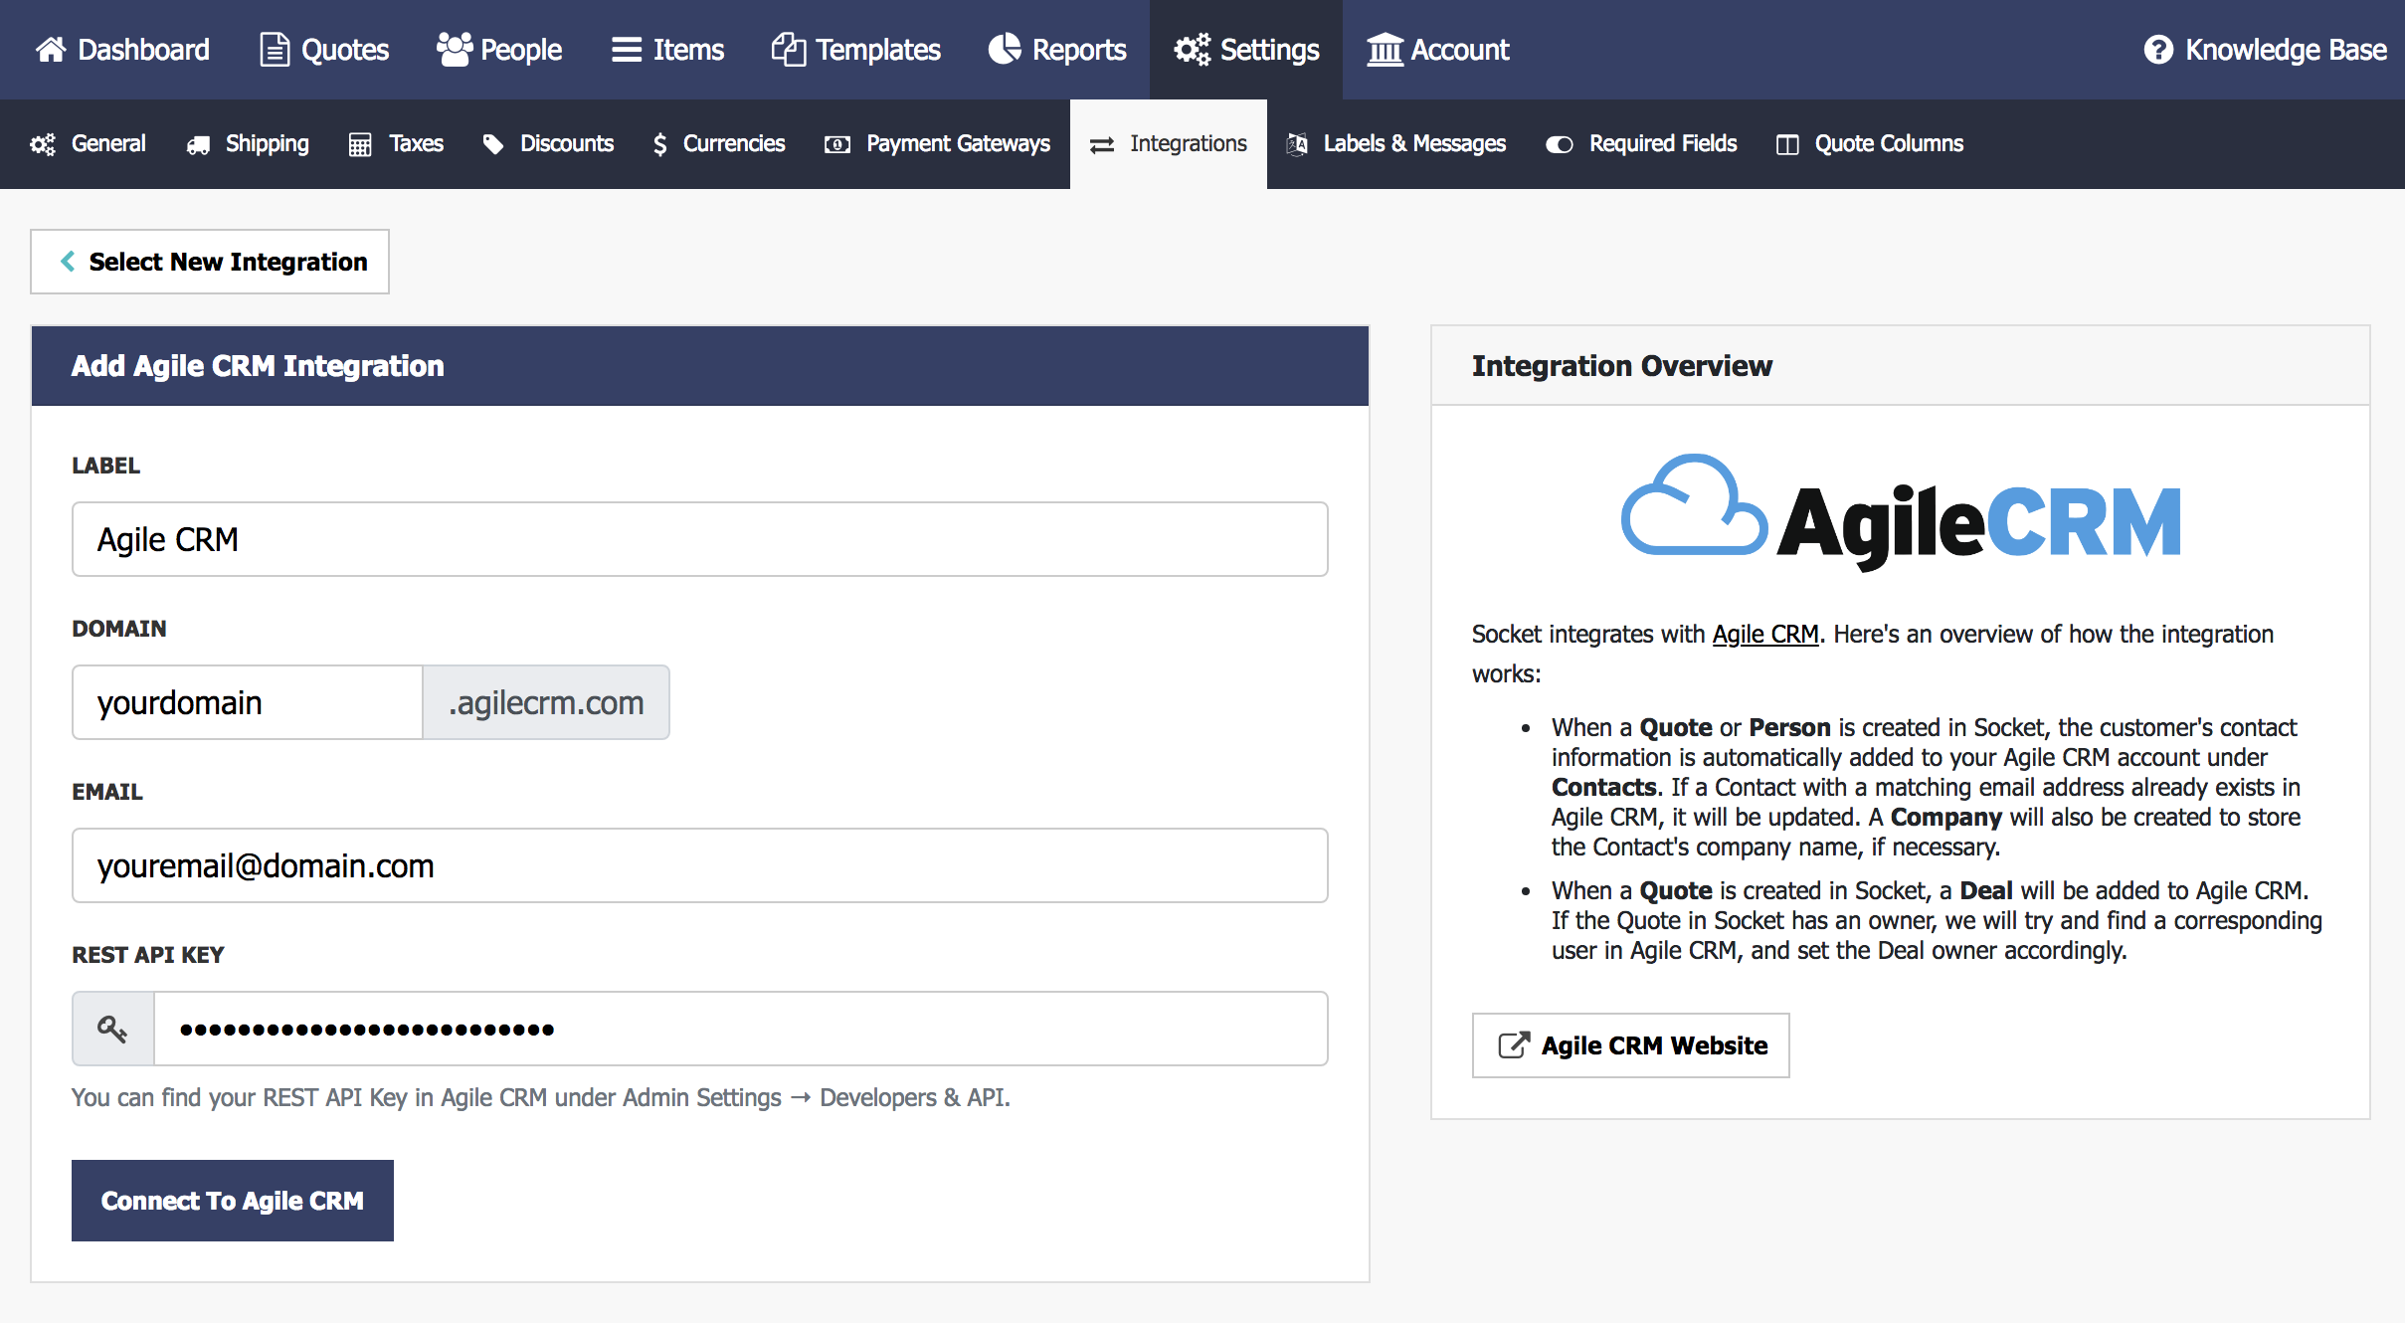Click the Shipping truck icon
This screenshot has height=1323, width=2405.
198,145
